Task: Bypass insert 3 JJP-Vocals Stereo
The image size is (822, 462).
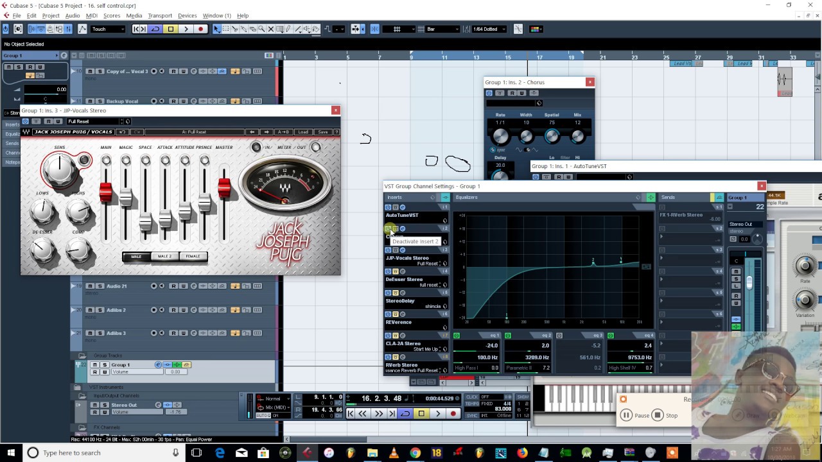Action: point(395,250)
